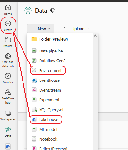Click the Upload arrow icon
The height and width of the screenshot is (150, 128).
pyautogui.click(x=65, y=28)
